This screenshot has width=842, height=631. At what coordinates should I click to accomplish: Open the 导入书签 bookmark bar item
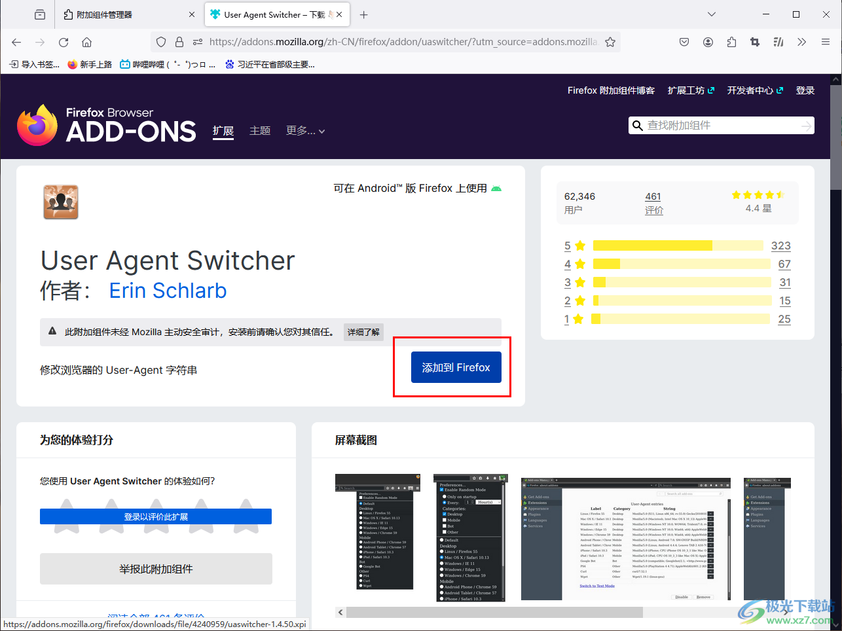coord(34,64)
